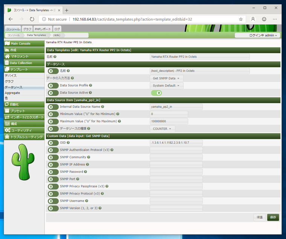
Task: Click コンソール breadcrumb link
Action: point(14,35)
